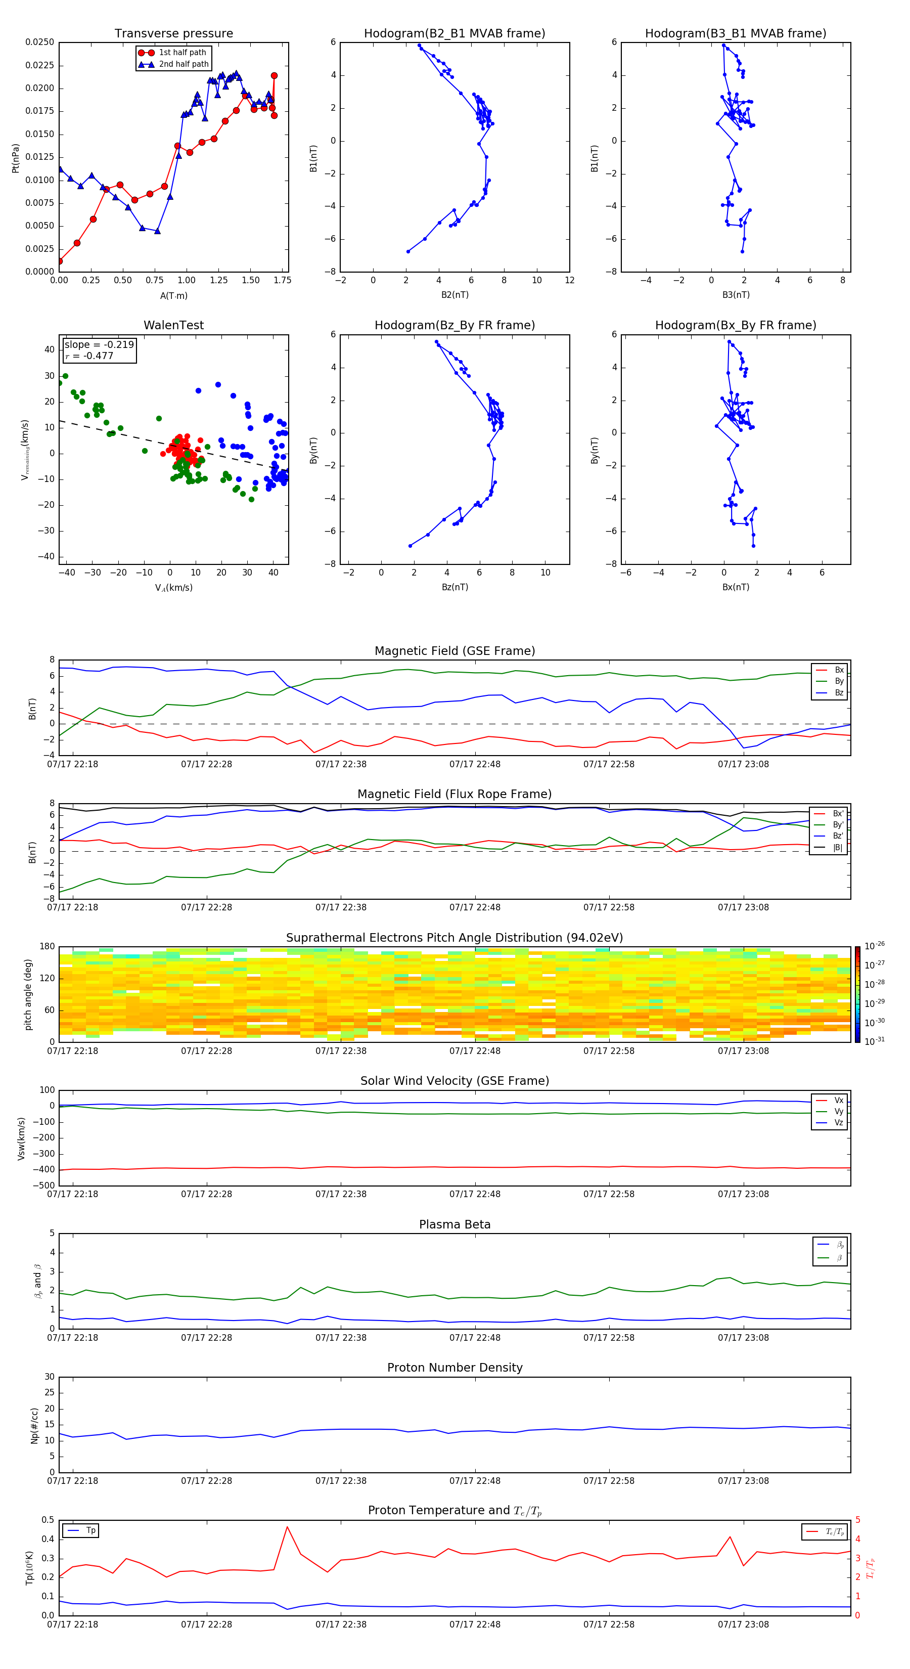This screenshot has height=1669, width=910.
Task: Click the "Pt(nPa)" y-axis label
Action: (x=16, y=157)
